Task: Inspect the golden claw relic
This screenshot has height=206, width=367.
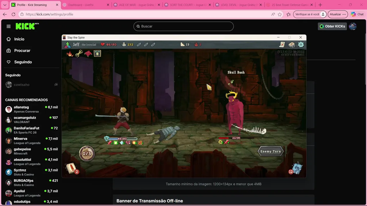Action: 79,54
